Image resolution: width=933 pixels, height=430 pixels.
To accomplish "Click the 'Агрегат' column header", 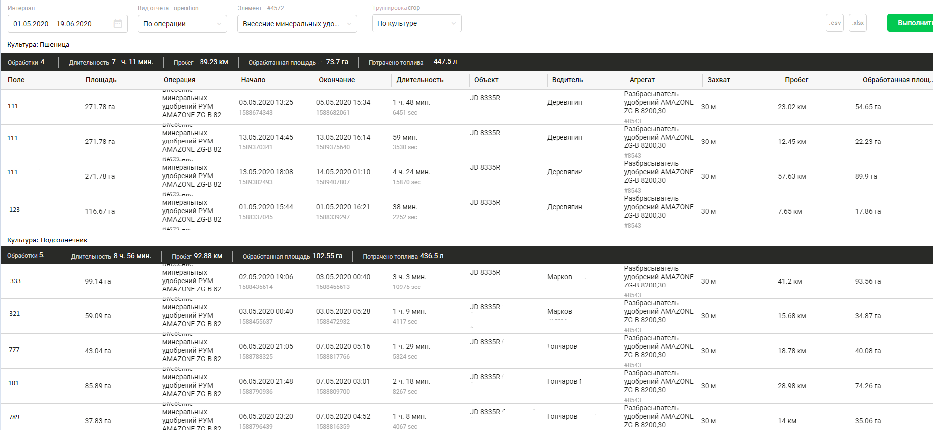I will click(642, 80).
